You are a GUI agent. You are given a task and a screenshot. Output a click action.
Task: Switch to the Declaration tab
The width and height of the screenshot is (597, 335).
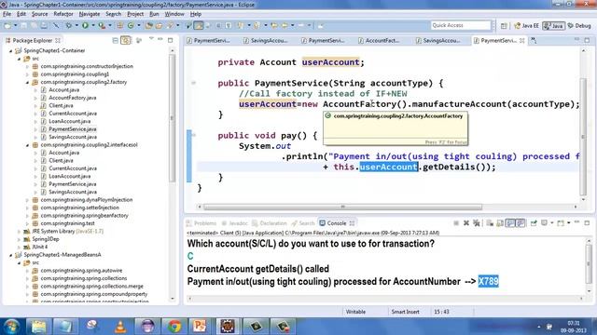270,223
